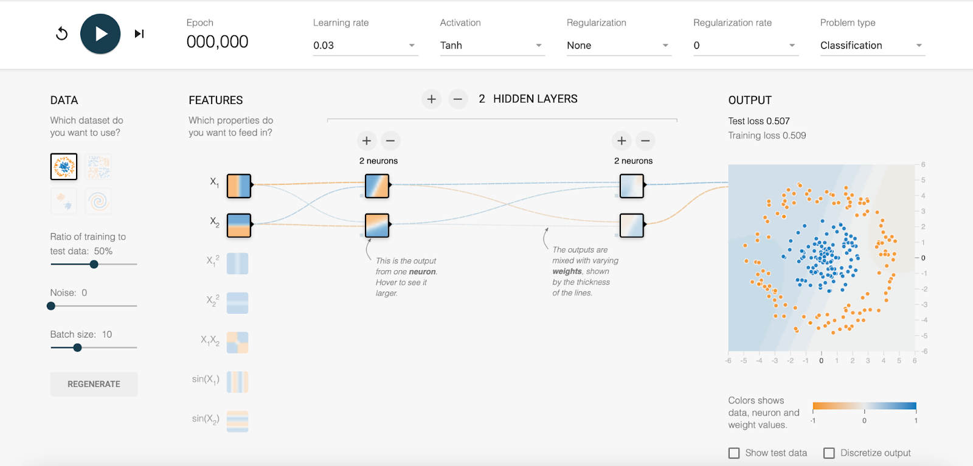The width and height of the screenshot is (973, 466).
Task: Check the Discretize output box
Action: pyautogui.click(x=829, y=453)
